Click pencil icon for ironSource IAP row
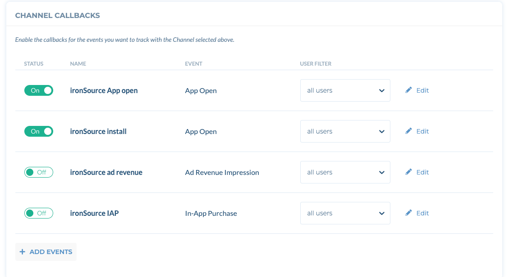 click(408, 213)
